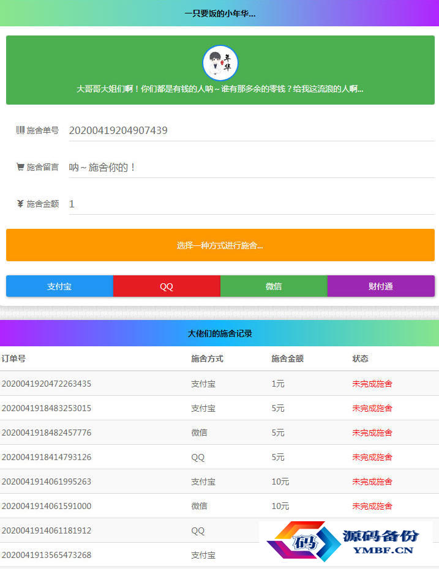Select order 2020041920472263435
Viewport: 439px width, 569px height.
click(x=47, y=384)
